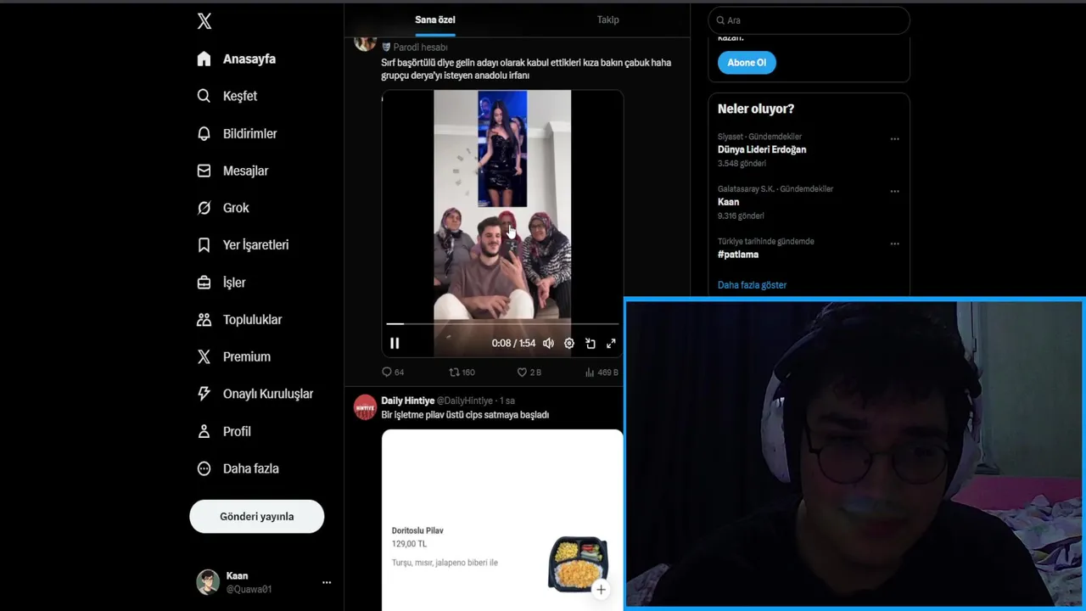Click Gönderi yayınla button
This screenshot has height=611, width=1086.
(257, 516)
